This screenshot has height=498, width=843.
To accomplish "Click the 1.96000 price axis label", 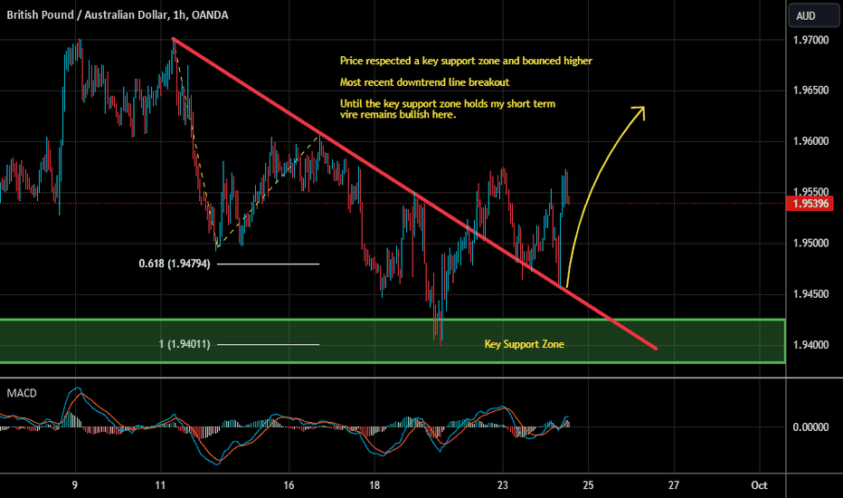I will [x=810, y=141].
